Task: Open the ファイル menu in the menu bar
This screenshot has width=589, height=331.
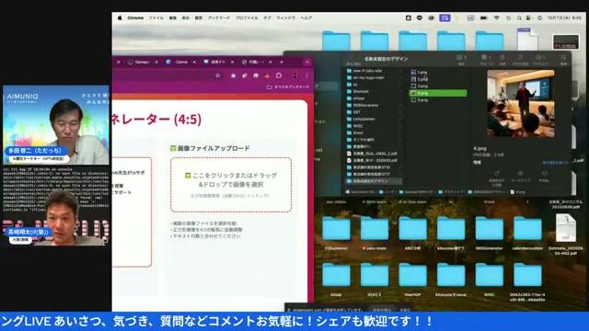Action: pos(156,17)
